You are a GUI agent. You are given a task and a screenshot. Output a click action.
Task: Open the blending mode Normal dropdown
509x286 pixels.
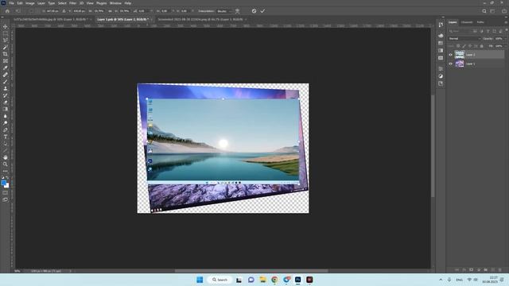[x=464, y=39]
